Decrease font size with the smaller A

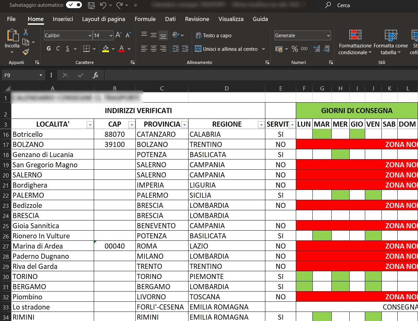(128, 35)
